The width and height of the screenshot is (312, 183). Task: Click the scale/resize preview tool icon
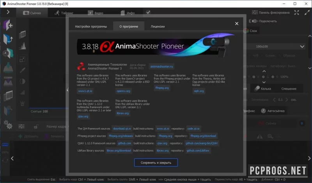click(x=23, y=59)
